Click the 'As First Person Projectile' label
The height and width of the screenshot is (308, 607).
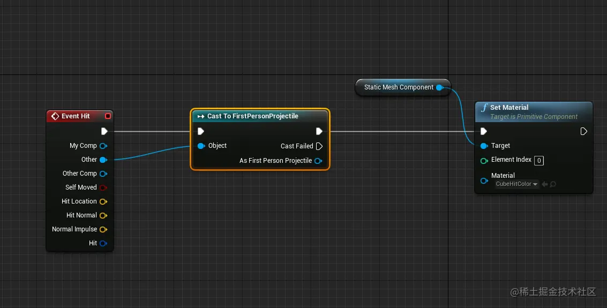coord(275,161)
